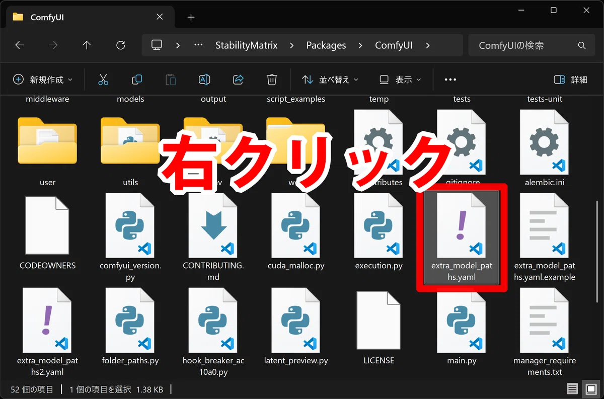Refresh the ComfyUI folder view
The image size is (604, 399).
tap(121, 45)
